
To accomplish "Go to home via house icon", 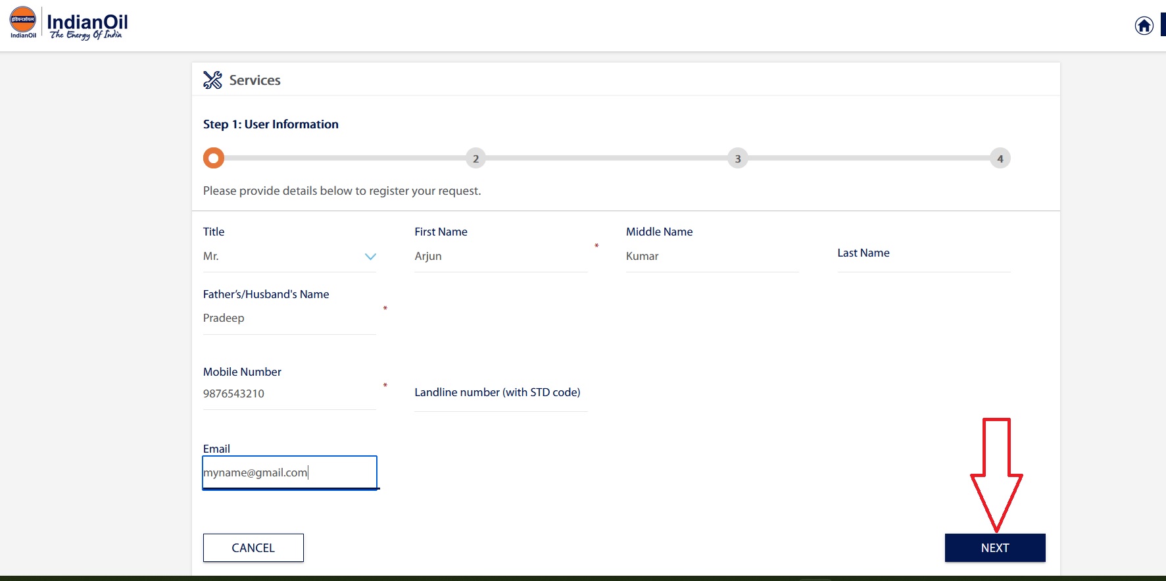I will pos(1144,26).
